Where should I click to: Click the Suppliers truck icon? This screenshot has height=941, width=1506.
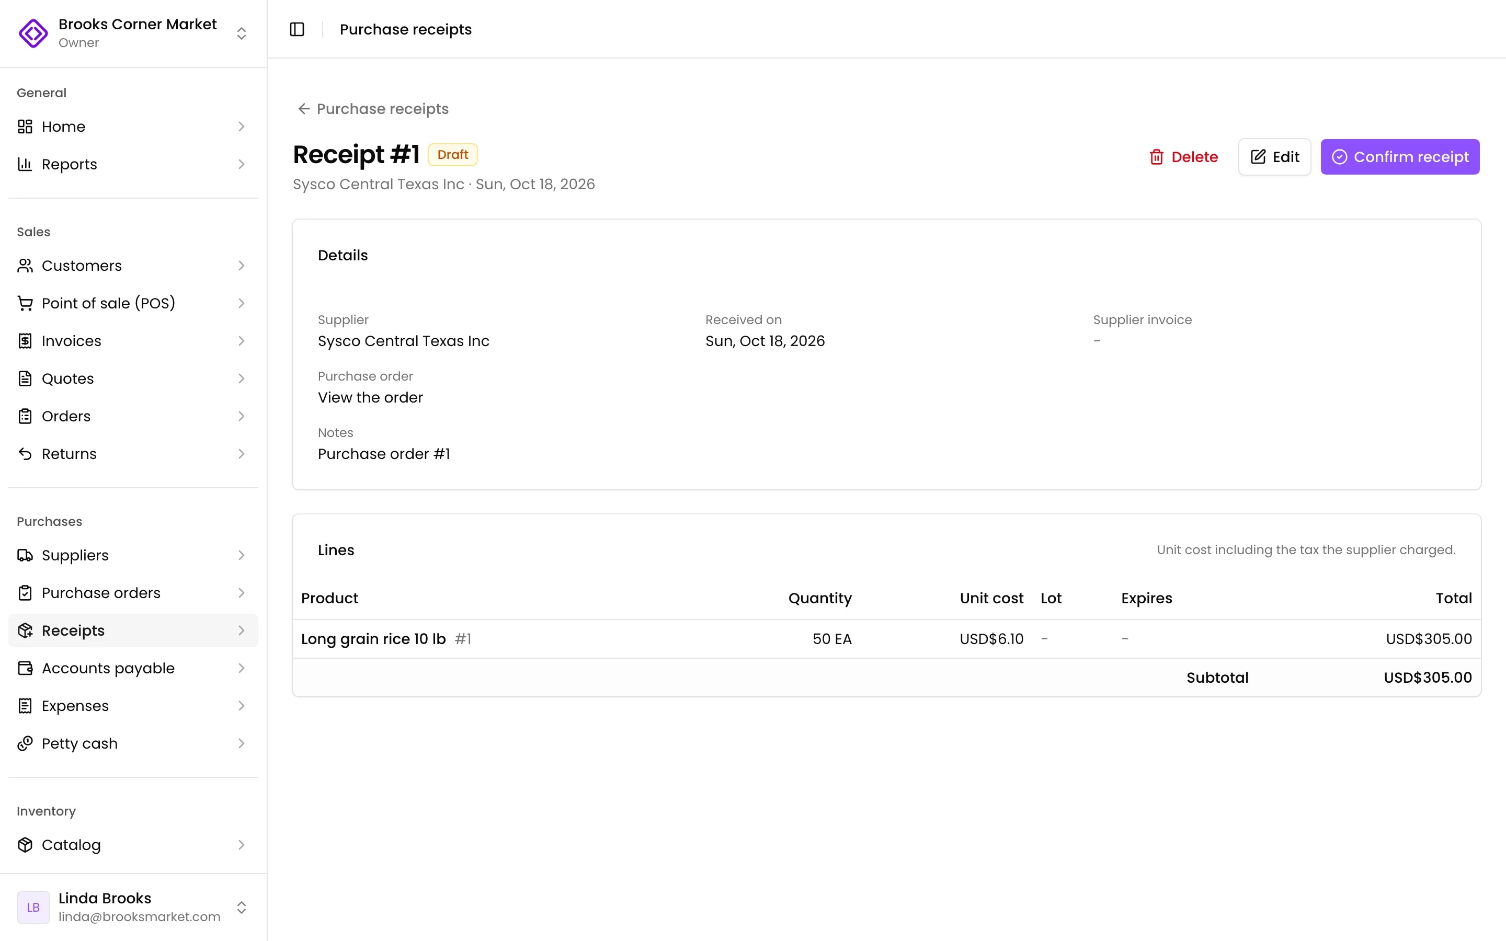[x=25, y=555]
